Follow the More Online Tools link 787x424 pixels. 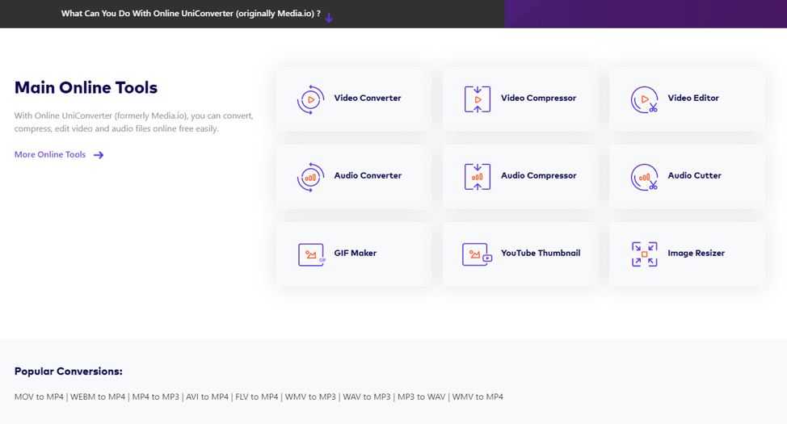50,154
